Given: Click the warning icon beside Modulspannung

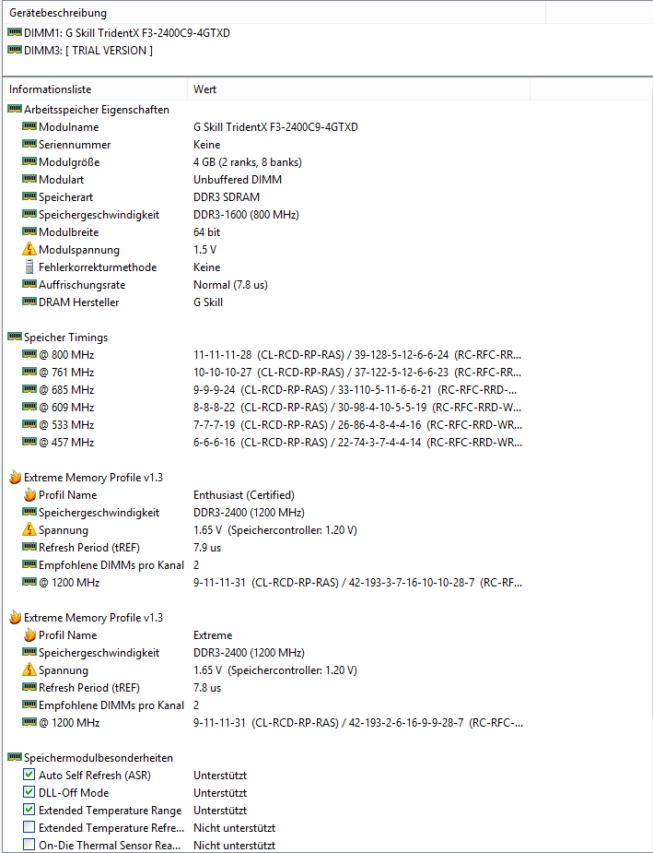Looking at the screenshot, I should pyautogui.click(x=29, y=249).
